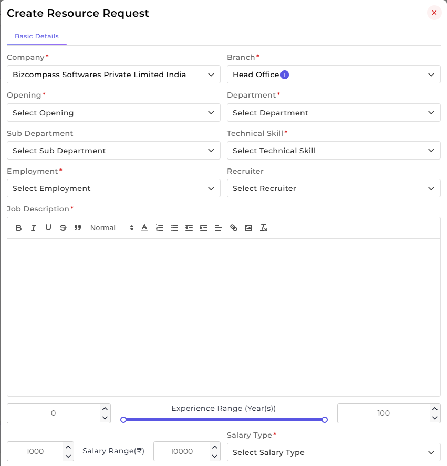Insert a blockquote in Job Description

[x=78, y=228]
